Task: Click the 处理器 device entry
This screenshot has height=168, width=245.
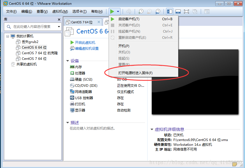Action: click(78, 73)
